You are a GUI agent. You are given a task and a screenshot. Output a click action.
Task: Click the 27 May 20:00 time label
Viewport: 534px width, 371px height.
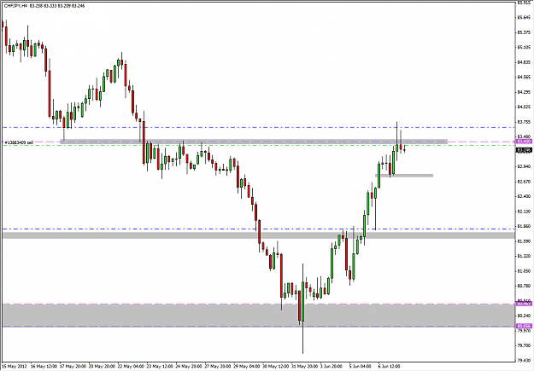pyautogui.click(x=217, y=367)
